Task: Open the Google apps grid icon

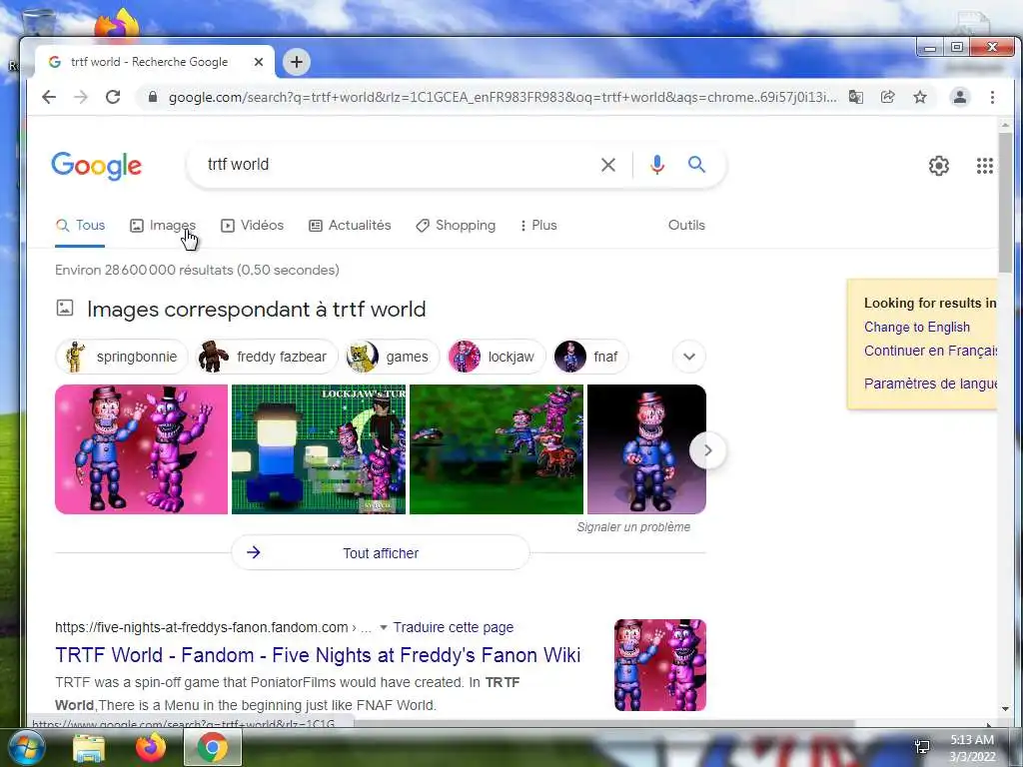Action: [984, 166]
